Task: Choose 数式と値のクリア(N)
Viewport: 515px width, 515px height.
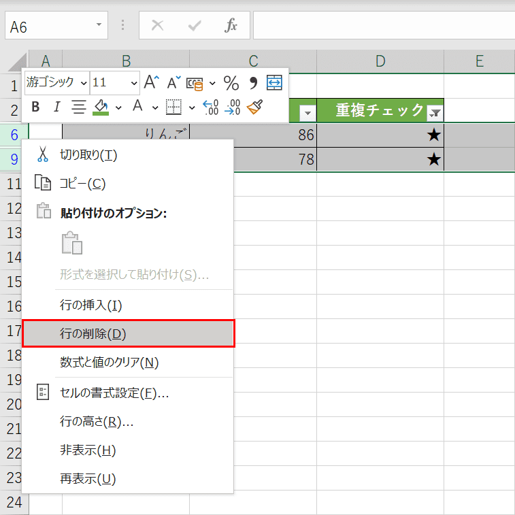Action: click(x=128, y=363)
